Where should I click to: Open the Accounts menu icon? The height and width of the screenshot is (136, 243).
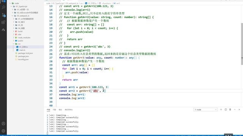point(3,124)
